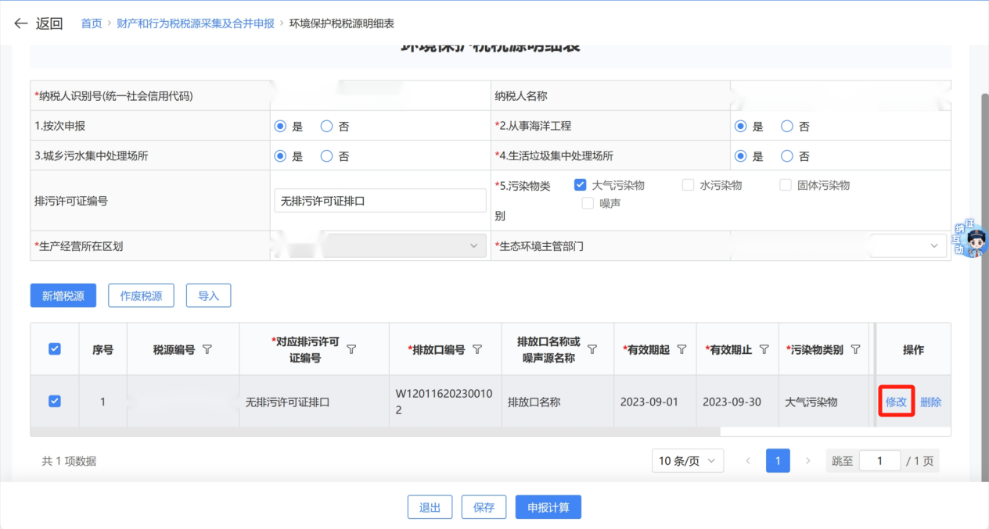Click the back arrow icon labeled 返回
Viewport: 989px width, 529px height.
click(x=21, y=23)
